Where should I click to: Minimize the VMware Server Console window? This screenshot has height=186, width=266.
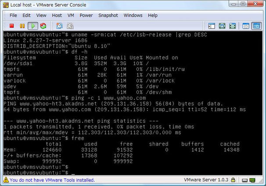click(x=234, y=4)
